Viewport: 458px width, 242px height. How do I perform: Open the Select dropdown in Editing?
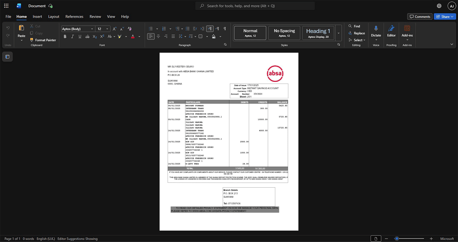(x=357, y=40)
